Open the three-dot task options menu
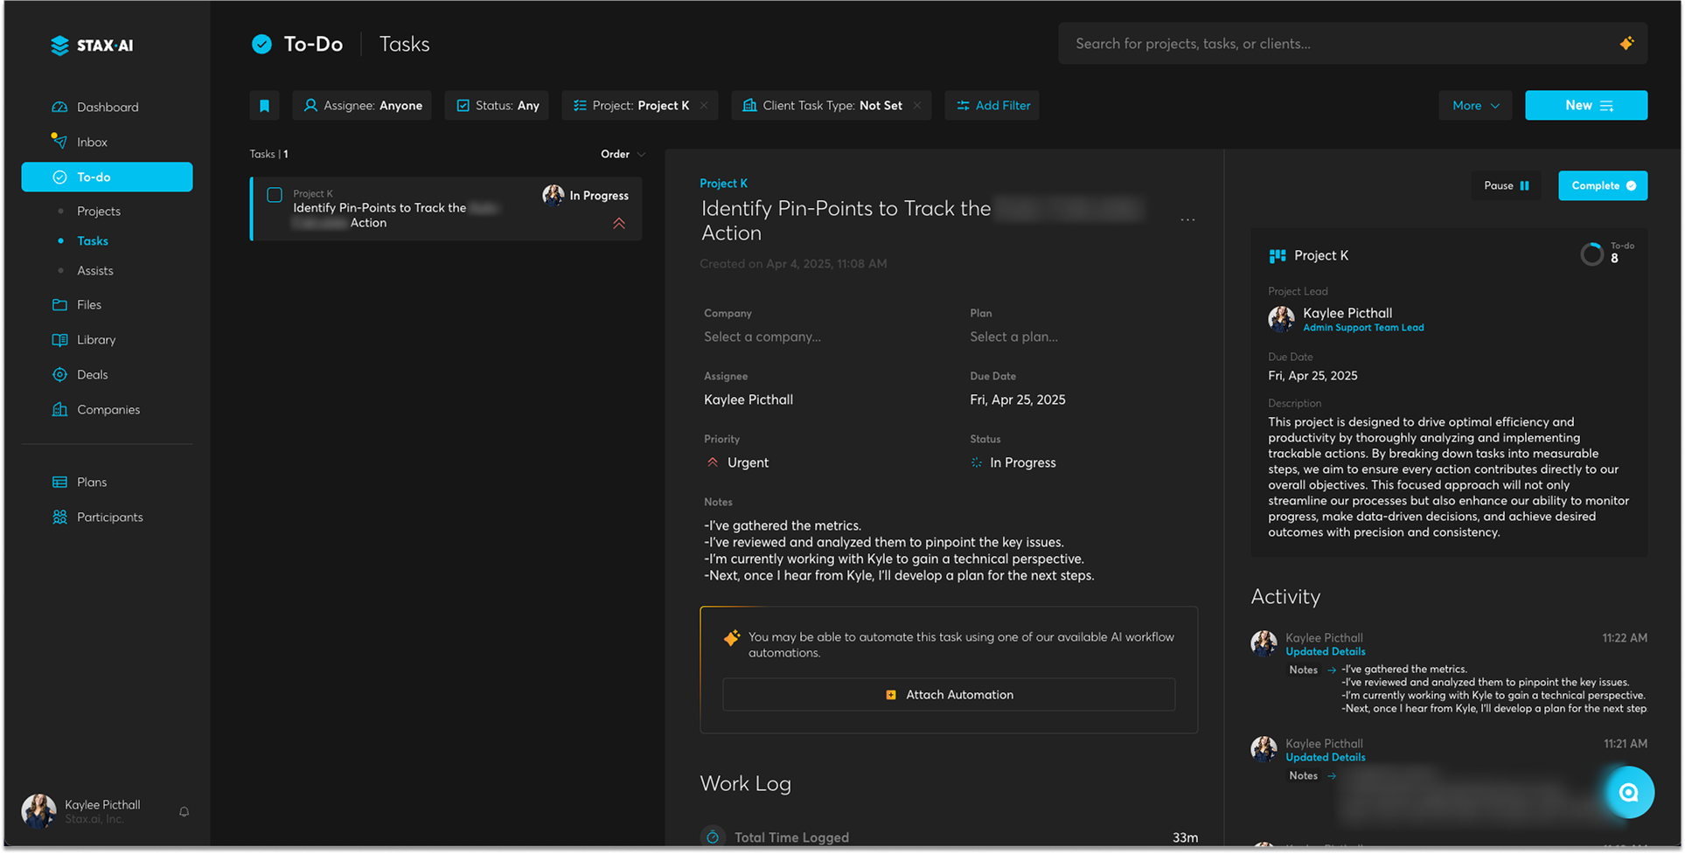 coord(1187,220)
